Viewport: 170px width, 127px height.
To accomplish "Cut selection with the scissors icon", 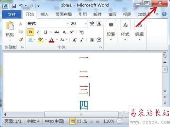I will point(20,24).
